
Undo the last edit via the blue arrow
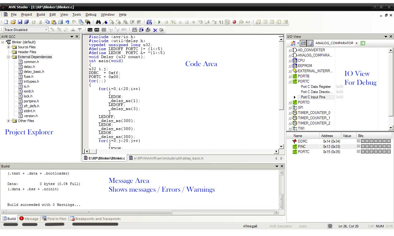click(67, 22)
